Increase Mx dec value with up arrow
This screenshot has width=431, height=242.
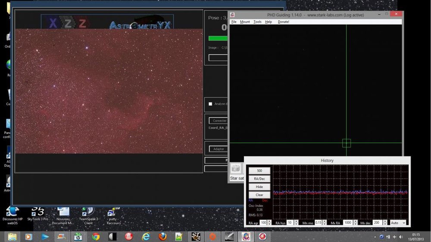click(x=385, y=221)
